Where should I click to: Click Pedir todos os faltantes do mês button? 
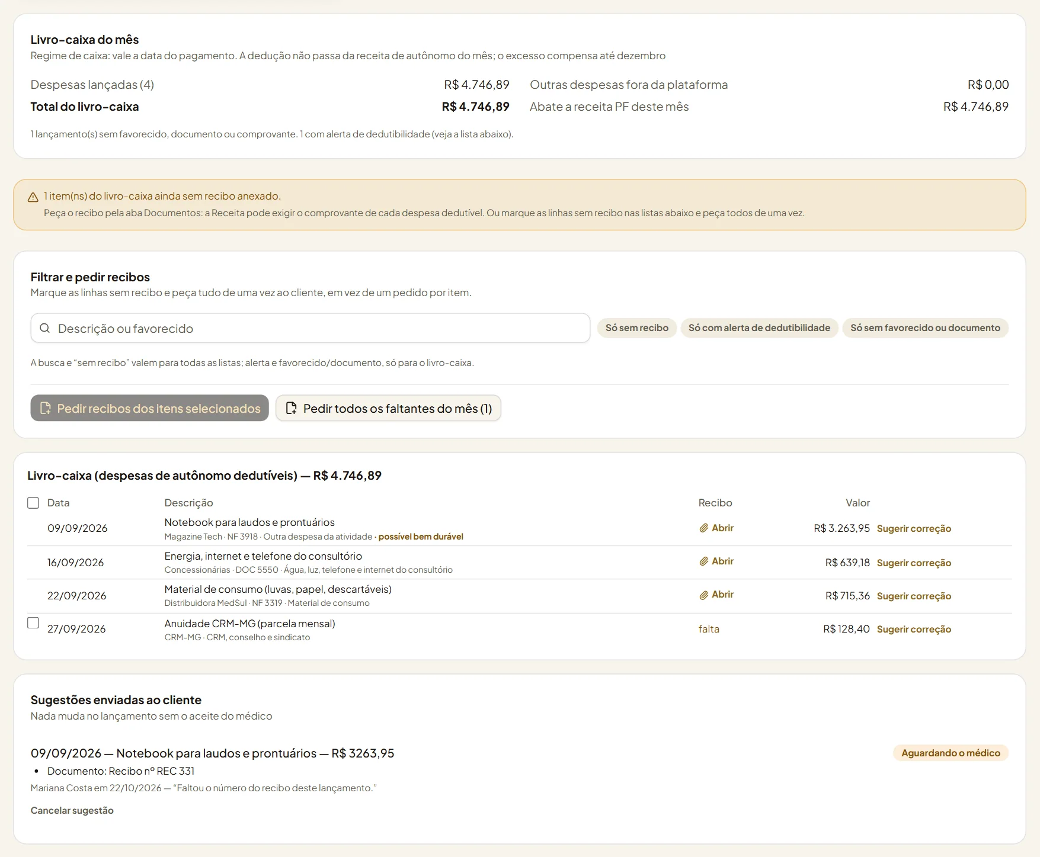388,408
